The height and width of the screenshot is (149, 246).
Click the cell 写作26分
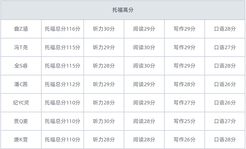pyautogui.click(x=184, y=139)
